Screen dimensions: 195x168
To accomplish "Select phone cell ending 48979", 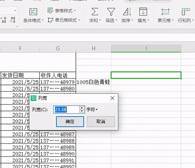I will coord(58,82).
